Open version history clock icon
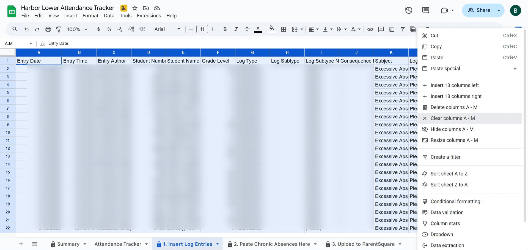 click(x=409, y=10)
